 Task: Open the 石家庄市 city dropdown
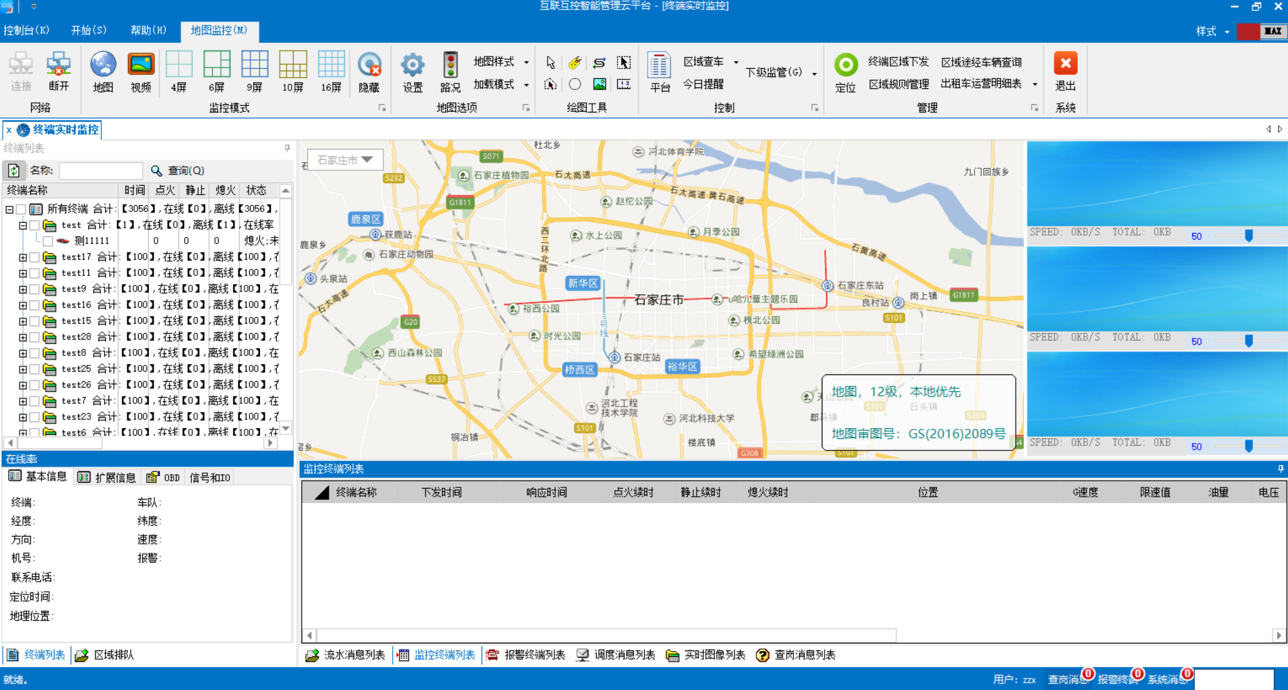[345, 160]
